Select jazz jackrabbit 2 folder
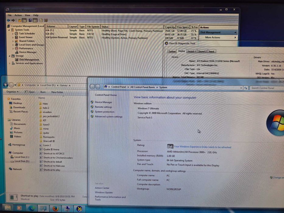 pyautogui.click(x=51, y=116)
